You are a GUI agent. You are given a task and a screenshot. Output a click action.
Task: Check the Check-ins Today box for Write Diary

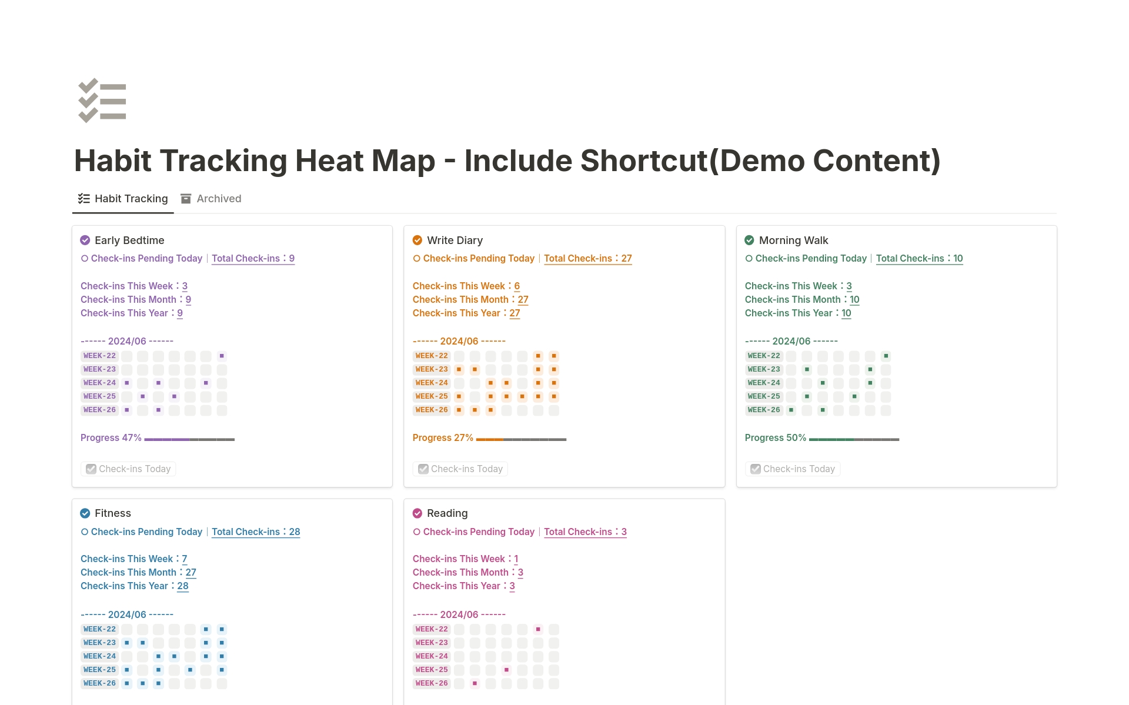pyautogui.click(x=423, y=469)
